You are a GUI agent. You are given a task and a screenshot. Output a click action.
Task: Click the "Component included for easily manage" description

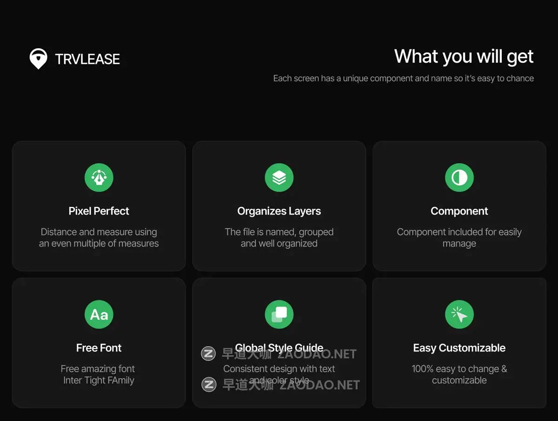tap(459, 238)
